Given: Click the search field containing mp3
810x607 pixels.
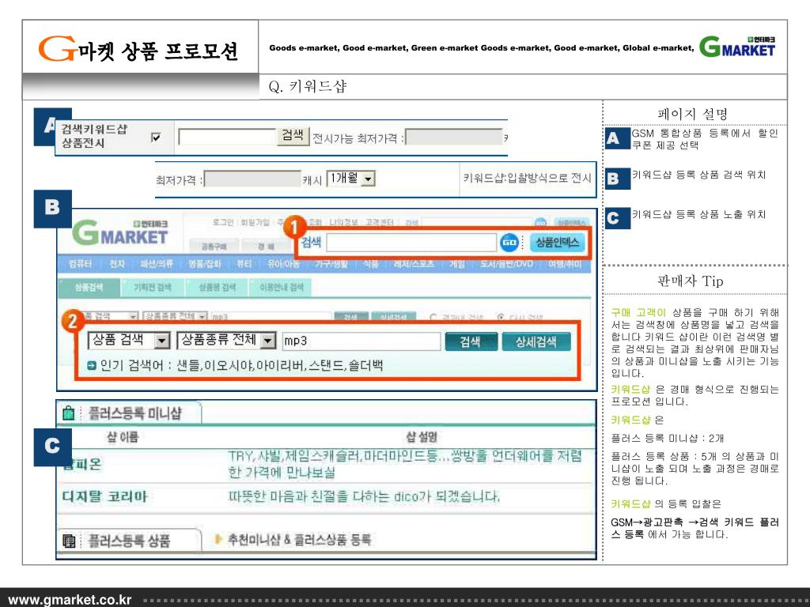Looking at the screenshot, I should coord(361,341).
